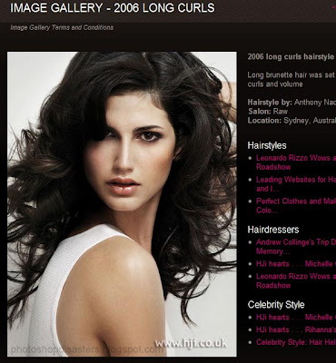Viewport: 336px width, 363px height.
Task: Open Celebrity Style: Hair Hel... link
Action: [296, 342]
